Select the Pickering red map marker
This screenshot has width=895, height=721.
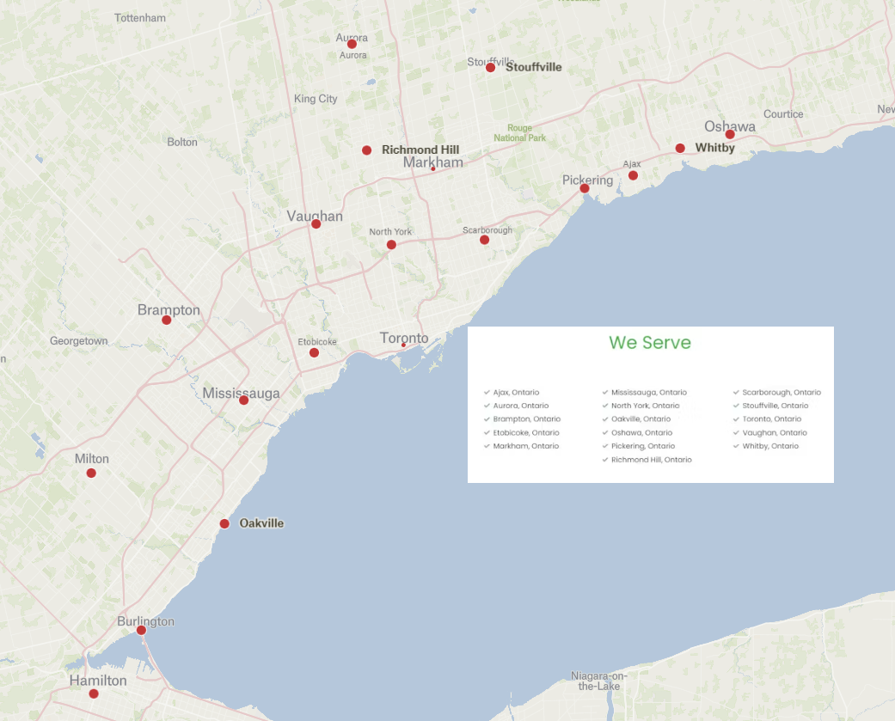(585, 188)
